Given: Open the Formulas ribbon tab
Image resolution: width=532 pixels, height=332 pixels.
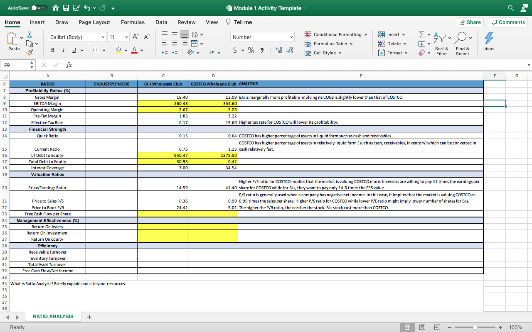Looking at the screenshot, I should 133,22.
